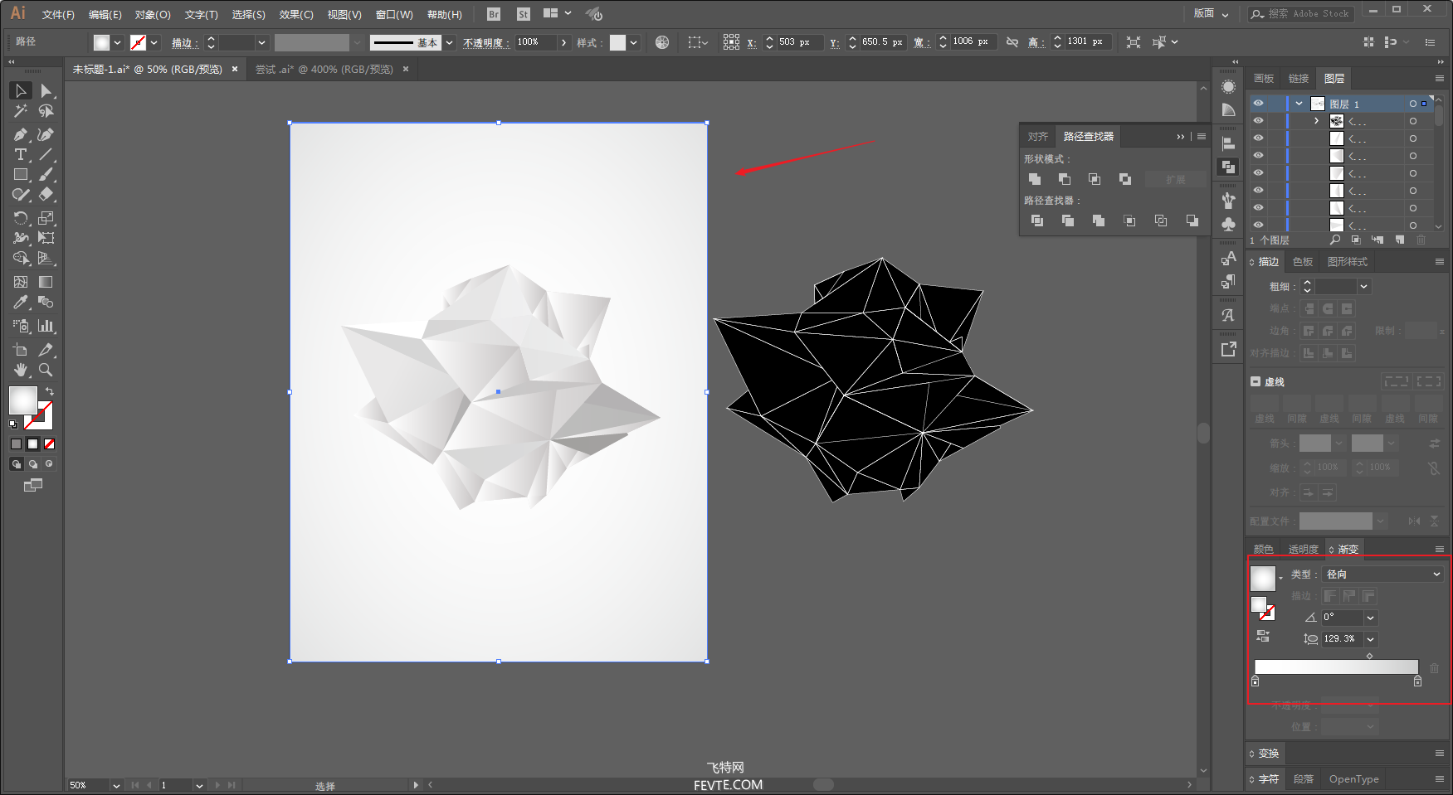Screen dimensions: 1453x795
Task: Switch to the 透明度 tab
Action: point(1303,550)
